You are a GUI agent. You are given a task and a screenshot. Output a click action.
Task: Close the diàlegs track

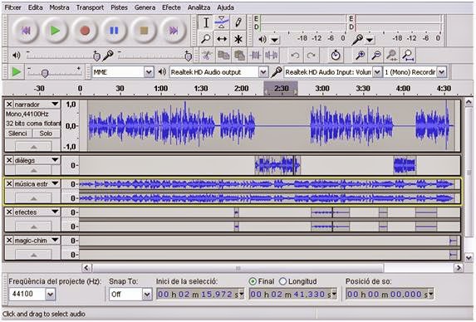point(9,160)
